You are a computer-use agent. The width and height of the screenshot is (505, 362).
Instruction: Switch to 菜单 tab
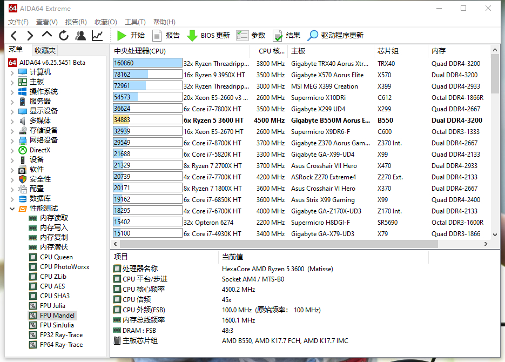pyautogui.click(x=16, y=50)
